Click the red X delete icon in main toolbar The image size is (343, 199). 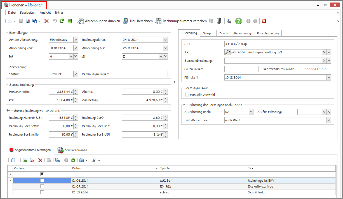[x=46, y=21]
